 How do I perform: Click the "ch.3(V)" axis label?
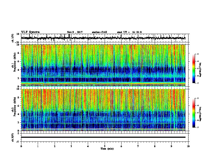(13, 138)
